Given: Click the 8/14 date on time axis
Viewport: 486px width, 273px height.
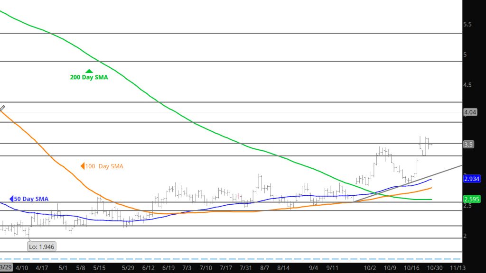Looking at the screenshot, I should [x=283, y=268].
